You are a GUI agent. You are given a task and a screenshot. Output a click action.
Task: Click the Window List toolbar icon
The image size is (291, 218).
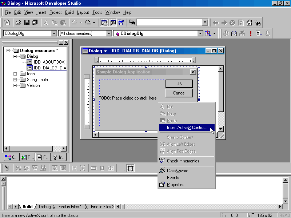121,23
